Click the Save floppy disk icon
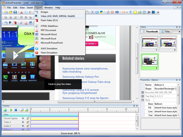The image size is (183, 137). click(15, 12)
